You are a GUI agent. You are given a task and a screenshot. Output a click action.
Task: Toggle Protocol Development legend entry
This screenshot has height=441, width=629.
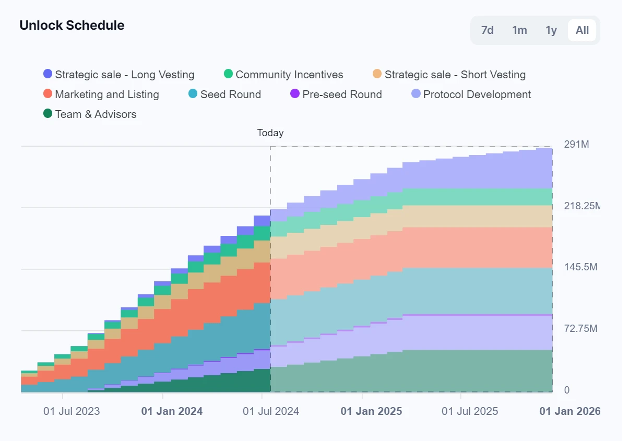(477, 94)
